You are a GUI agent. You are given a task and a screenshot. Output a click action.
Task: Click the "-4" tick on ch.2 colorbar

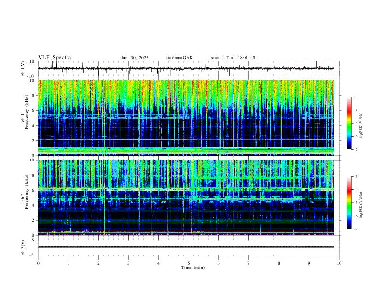pyautogui.click(x=355, y=190)
